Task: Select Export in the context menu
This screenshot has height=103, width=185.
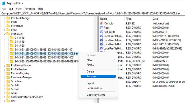Action: [x=98, y=83]
